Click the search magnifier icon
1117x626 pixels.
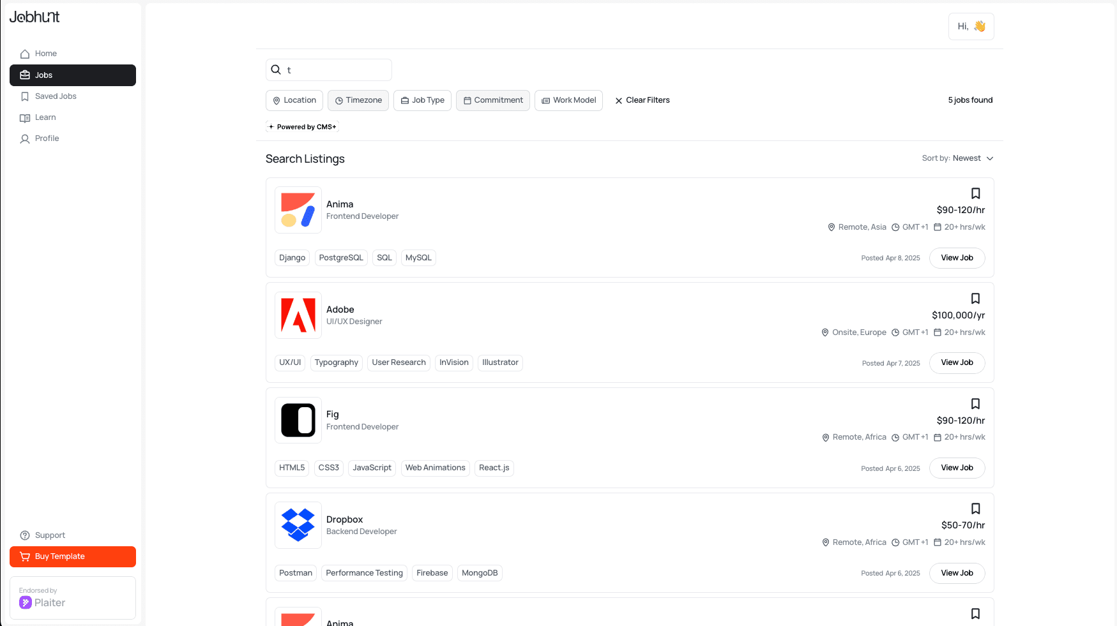point(276,70)
